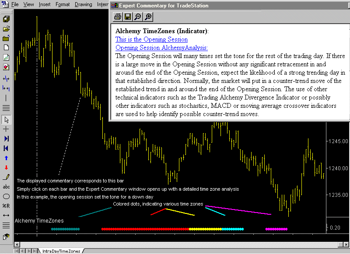350x254 pixels.
Task: Go to the next sheet tab
Action: click(29, 251)
